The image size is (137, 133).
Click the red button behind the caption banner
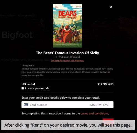click(108, 119)
